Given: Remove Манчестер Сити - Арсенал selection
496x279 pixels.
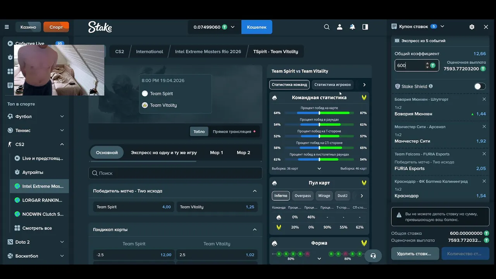Looking at the screenshot, I should (484, 127).
